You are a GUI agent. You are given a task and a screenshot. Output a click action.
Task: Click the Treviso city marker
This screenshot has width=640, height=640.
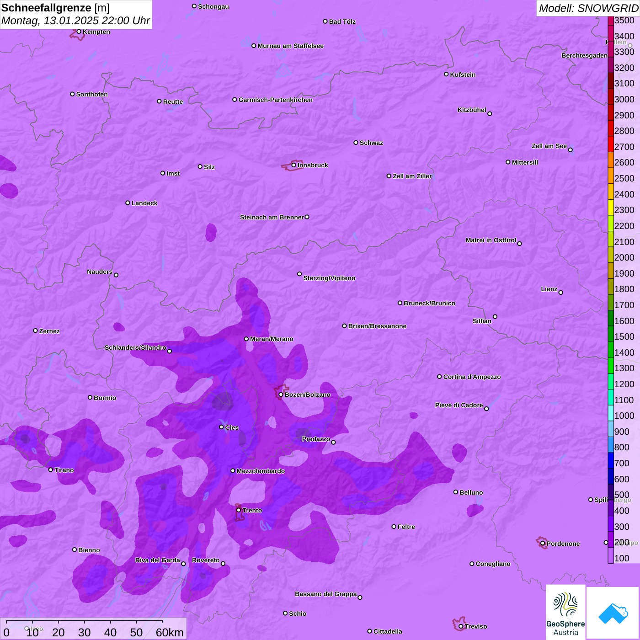(461, 626)
